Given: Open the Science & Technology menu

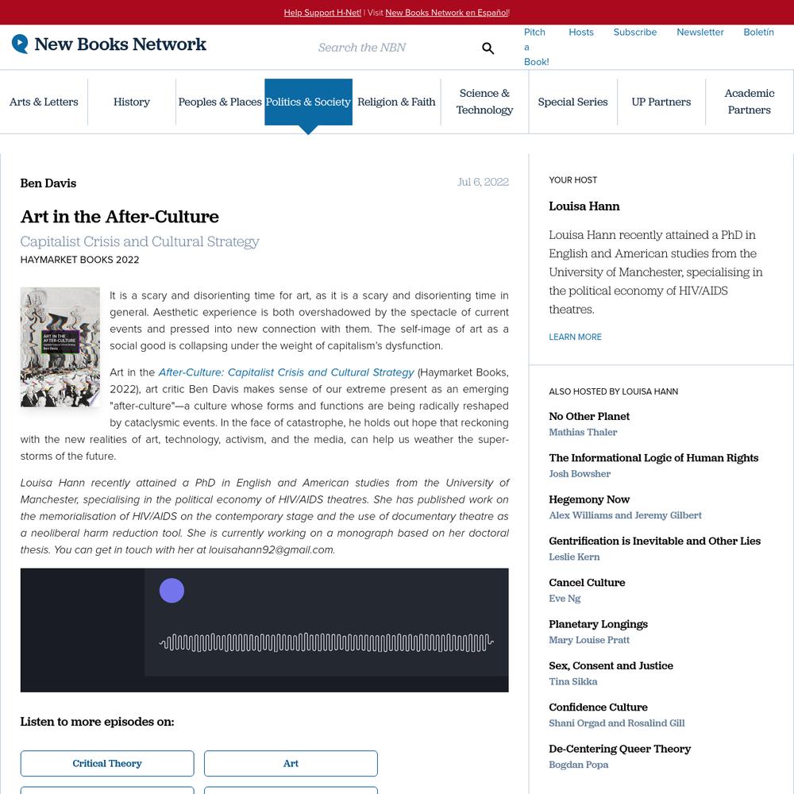Looking at the screenshot, I should tap(484, 102).
